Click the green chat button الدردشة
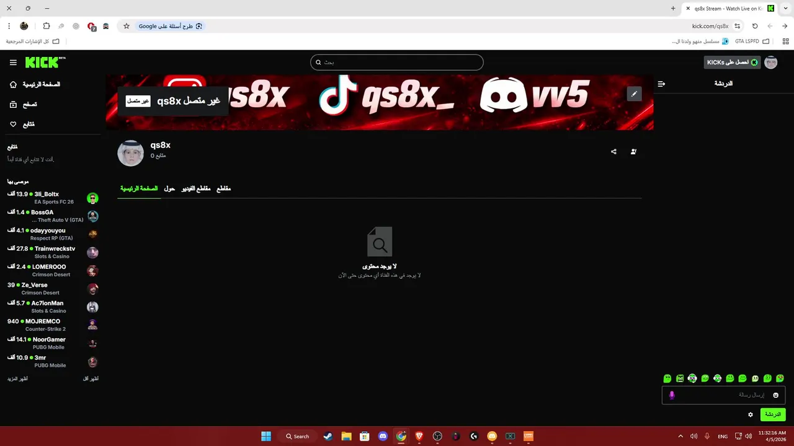 773,414
